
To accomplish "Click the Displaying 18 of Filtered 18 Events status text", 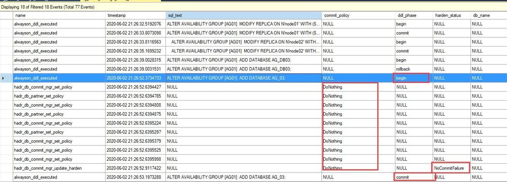I will (48, 7).
